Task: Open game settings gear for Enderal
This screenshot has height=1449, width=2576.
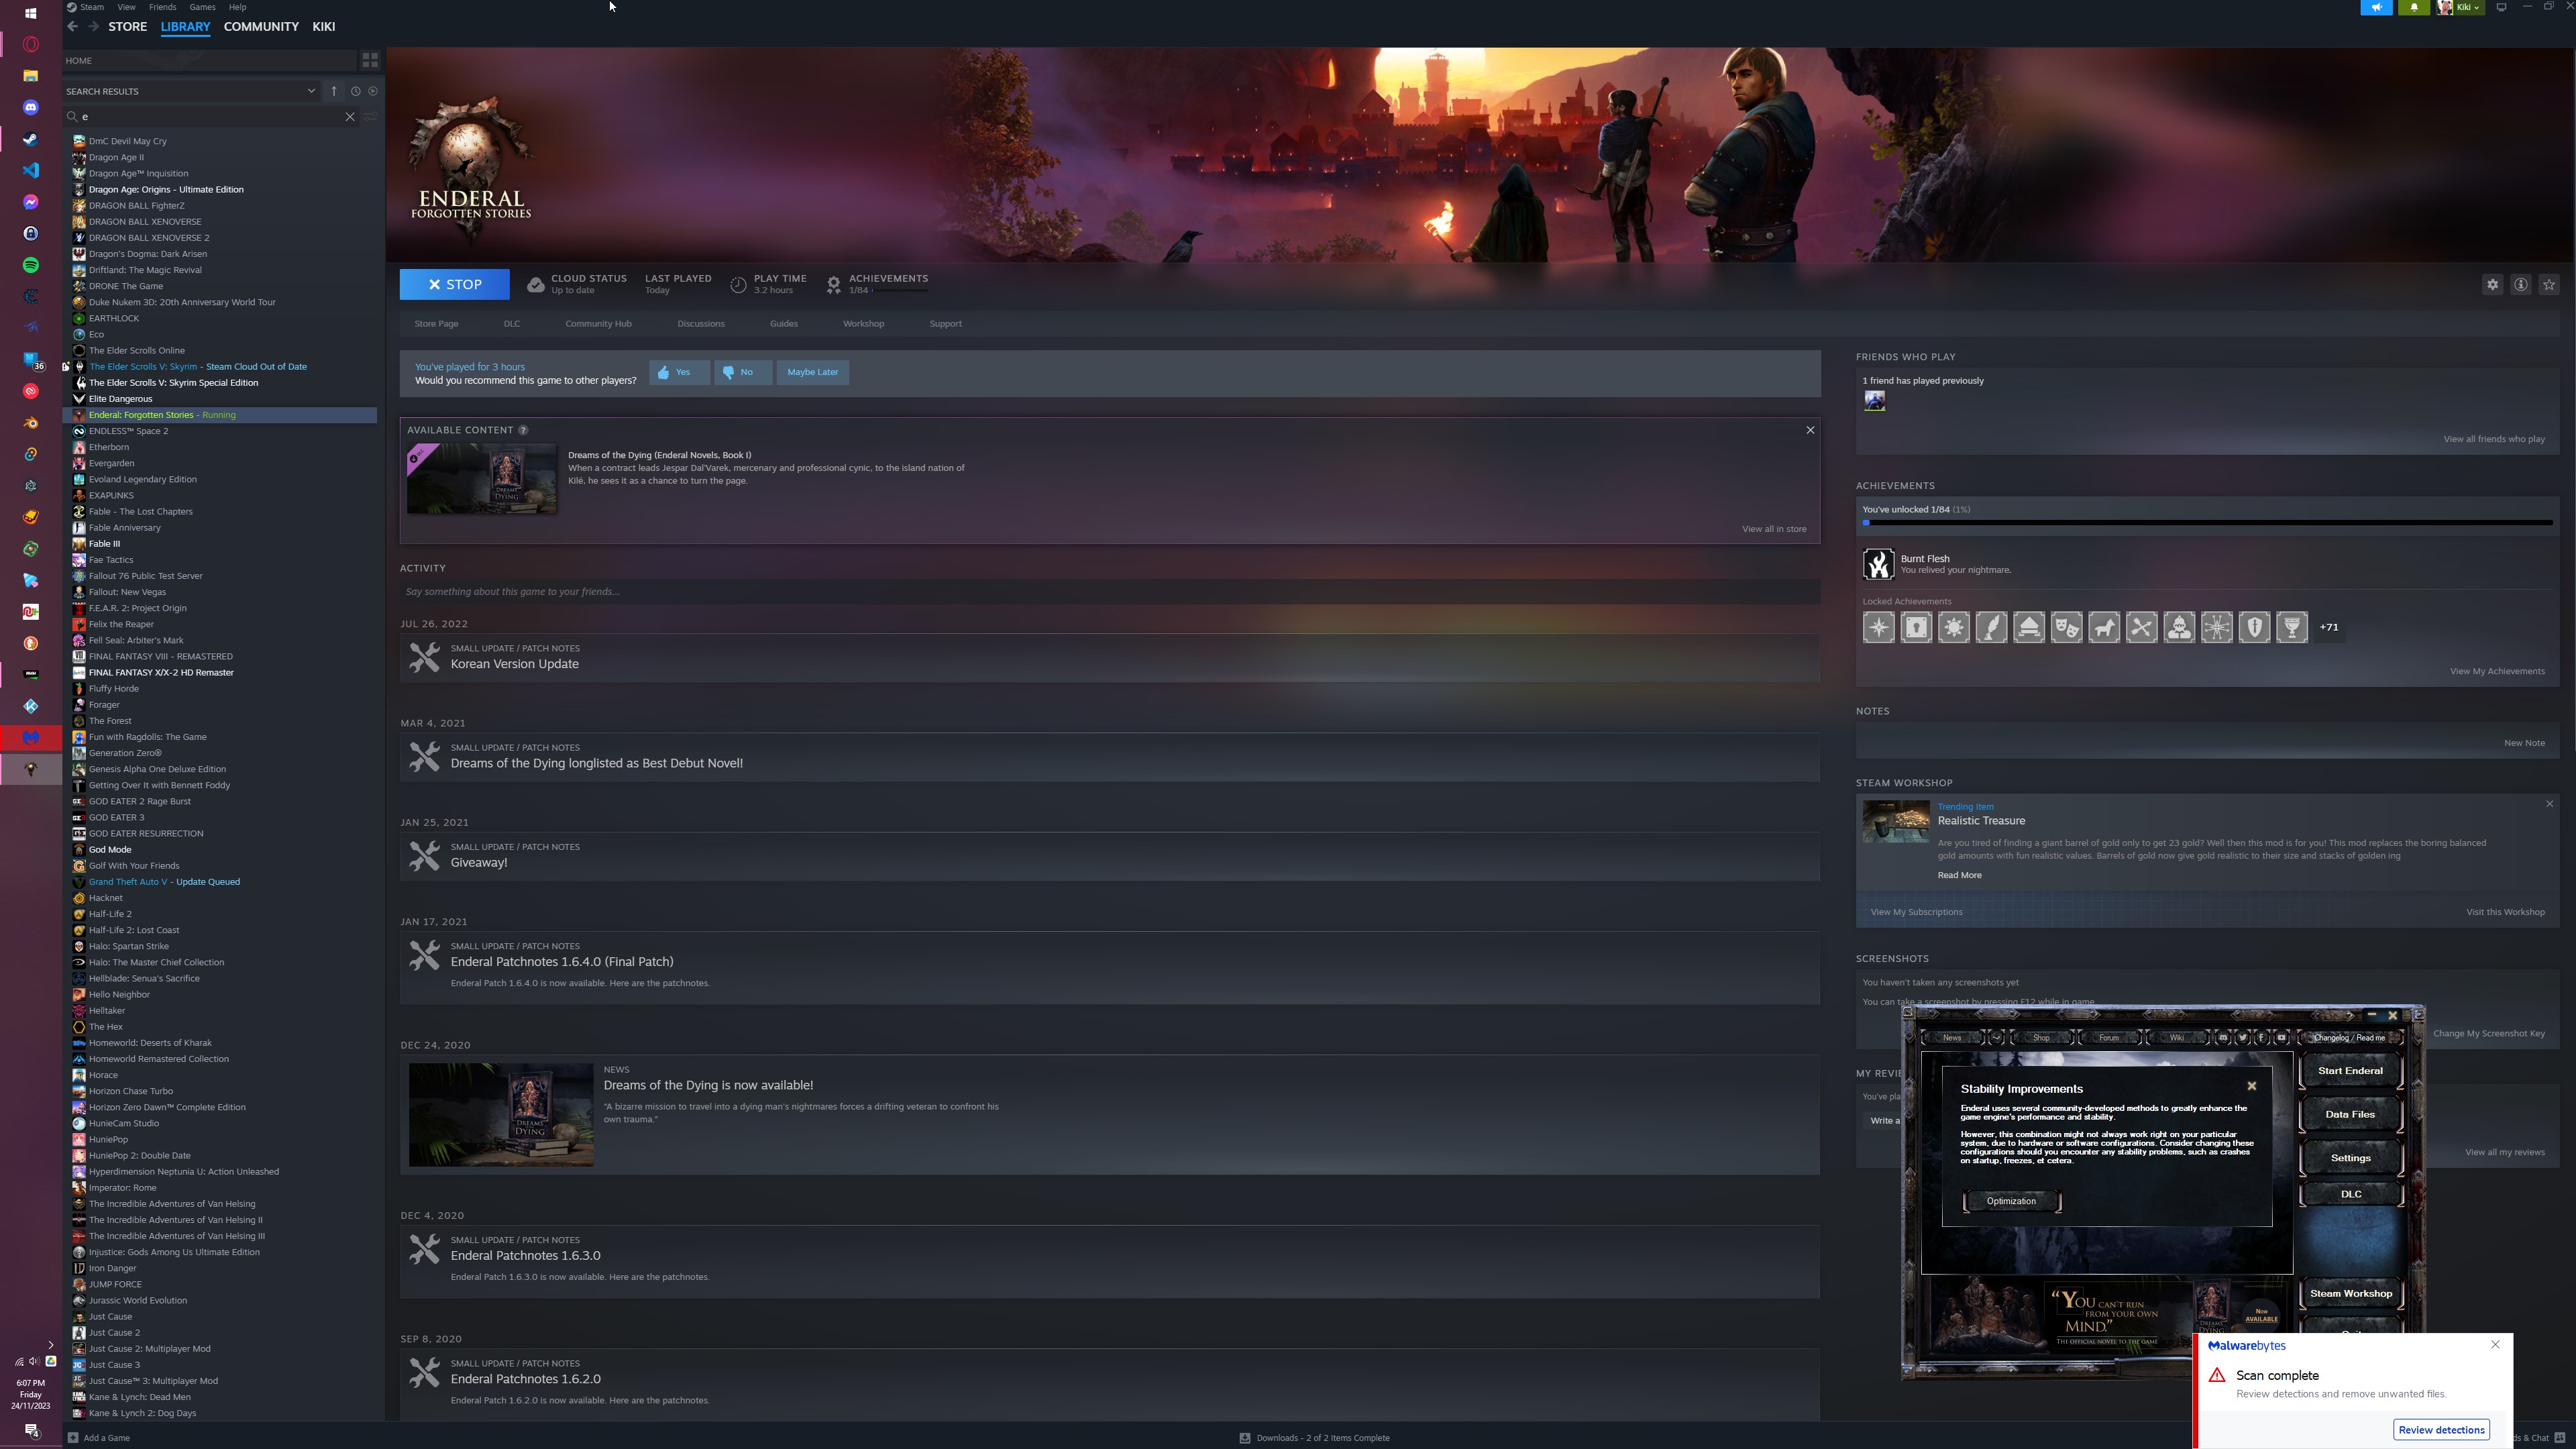Action: tap(2492, 285)
